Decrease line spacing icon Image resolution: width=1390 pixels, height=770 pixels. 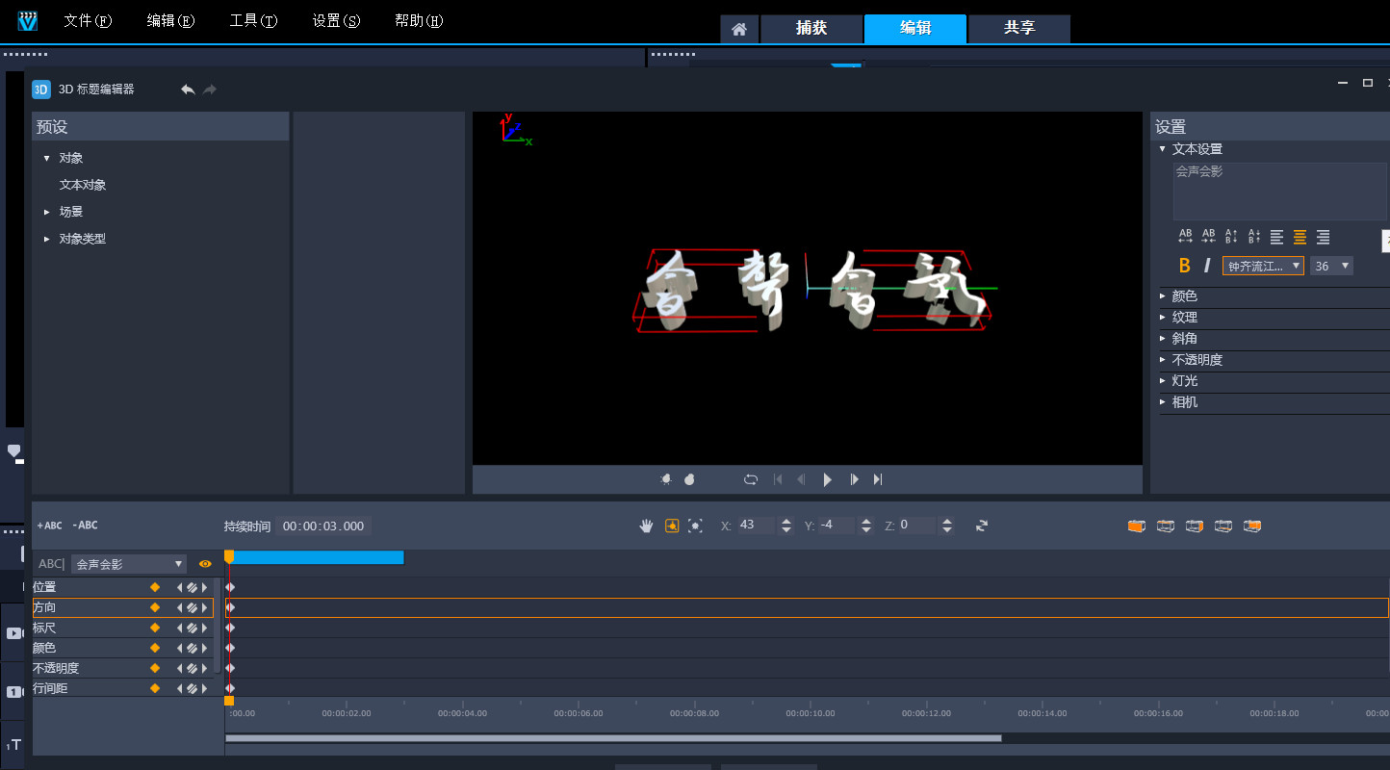pyautogui.click(x=1254, y=237)
